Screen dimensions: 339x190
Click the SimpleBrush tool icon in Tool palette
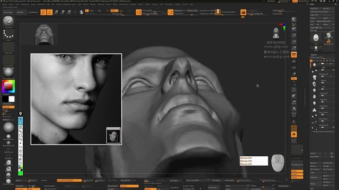click(328, 41)
